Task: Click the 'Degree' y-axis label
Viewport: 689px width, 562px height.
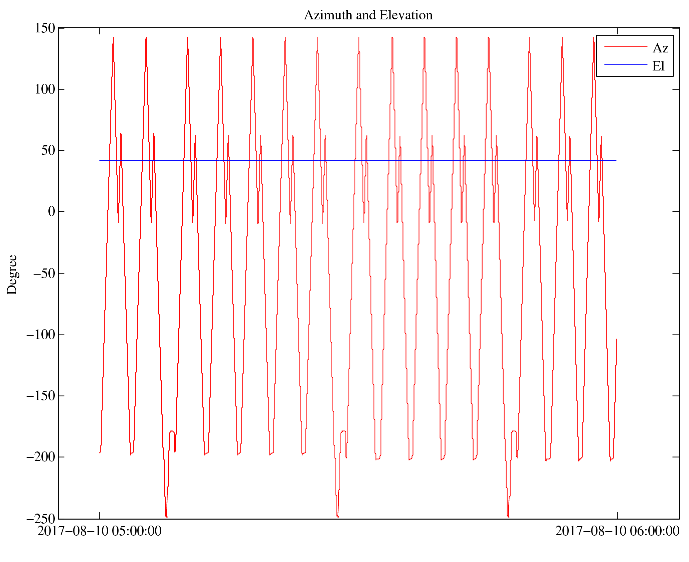Action: (x=12, y=274)
